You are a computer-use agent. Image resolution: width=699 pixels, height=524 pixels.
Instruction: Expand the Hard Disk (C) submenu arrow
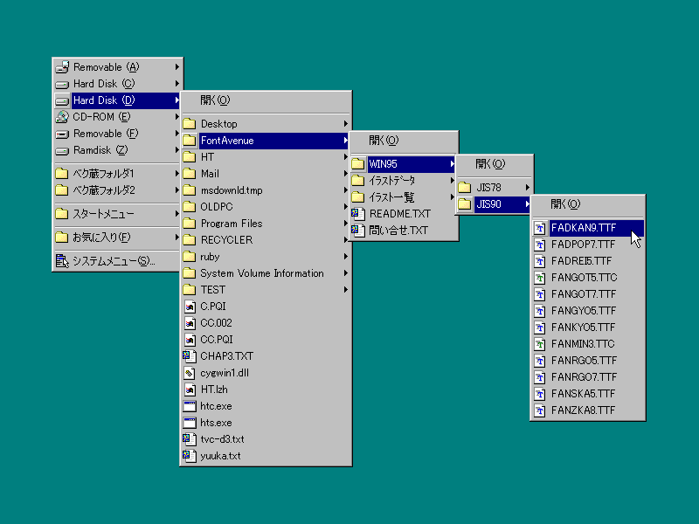pos(177,84)
